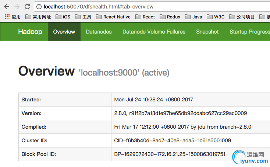Click the Block Pool ID: row label
The width and height of the screenshot is (270, 167).
(x=39, y=154)
